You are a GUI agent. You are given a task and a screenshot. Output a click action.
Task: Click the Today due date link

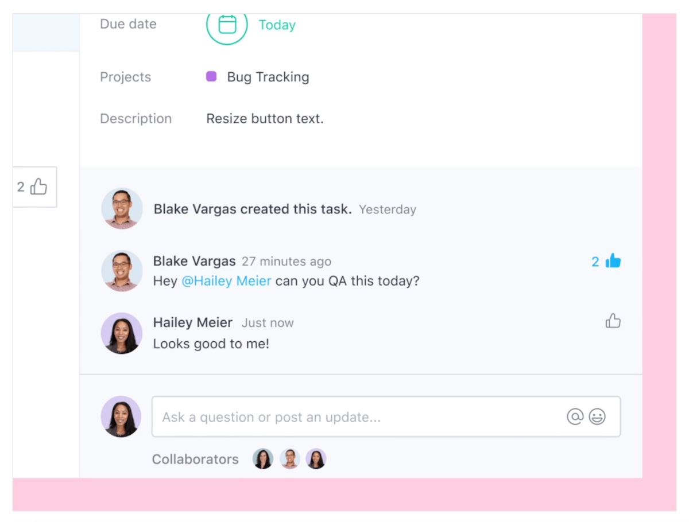(277, 25)
